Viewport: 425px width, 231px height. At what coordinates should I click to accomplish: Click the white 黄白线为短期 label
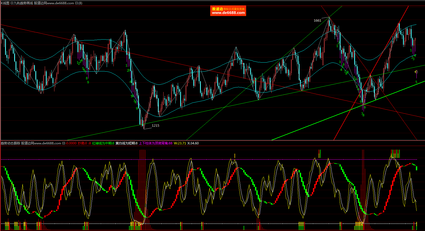(x=126, y=143)
